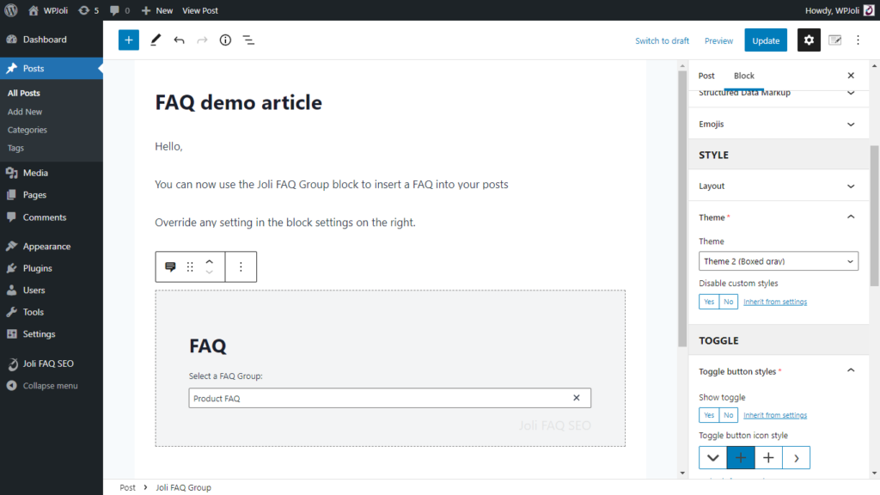Viewport: 880px width, 495px height.
Task: Switch to the Post tab in settings
Action: click(706, 76)
